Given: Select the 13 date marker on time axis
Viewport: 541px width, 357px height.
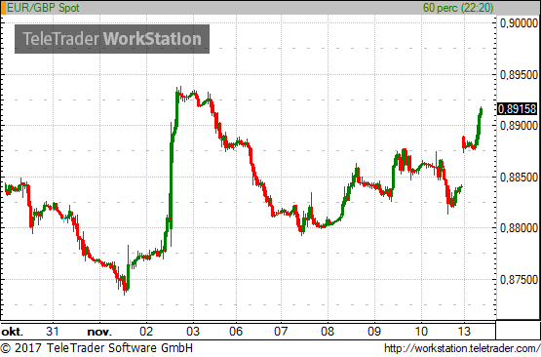Looking at the screenshot, I should (x=464, y=332).
